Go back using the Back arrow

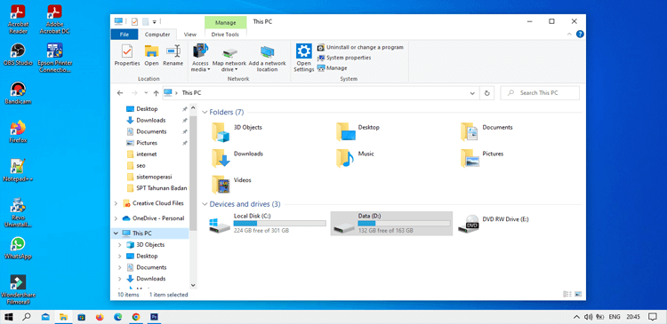[120, 93]
